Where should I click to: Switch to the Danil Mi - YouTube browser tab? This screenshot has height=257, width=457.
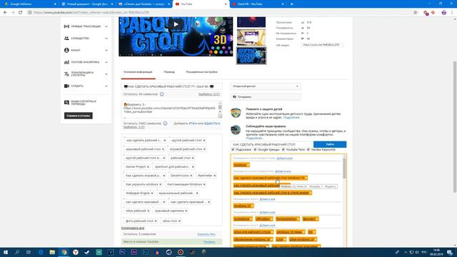click(x=257, y=4)
